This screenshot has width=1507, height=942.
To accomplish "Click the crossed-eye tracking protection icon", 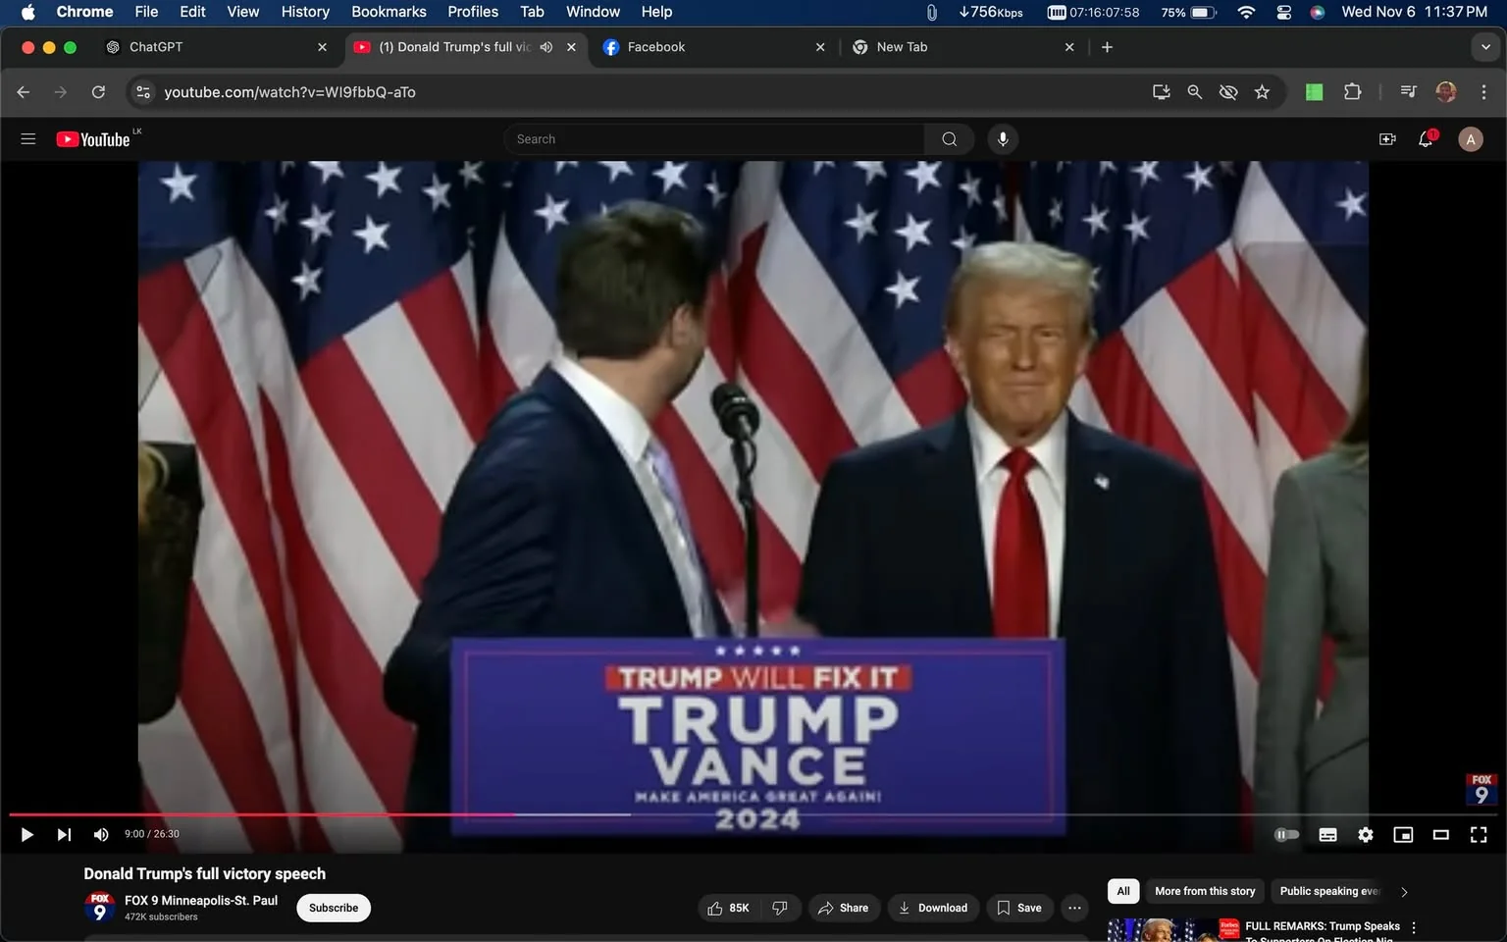I will [1227, 92].
